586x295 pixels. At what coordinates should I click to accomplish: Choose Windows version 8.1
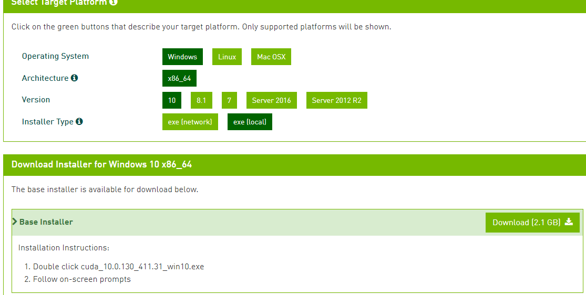pos(201,100)
